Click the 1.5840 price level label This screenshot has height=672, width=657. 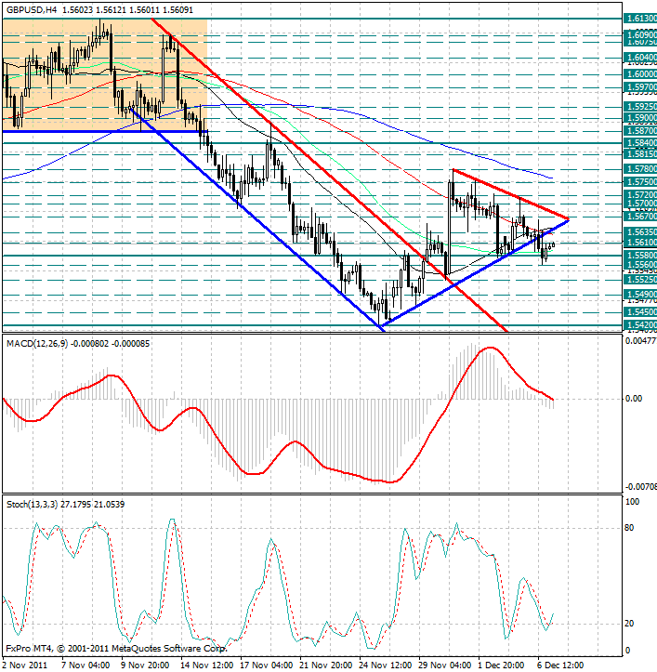coord(640,143)
